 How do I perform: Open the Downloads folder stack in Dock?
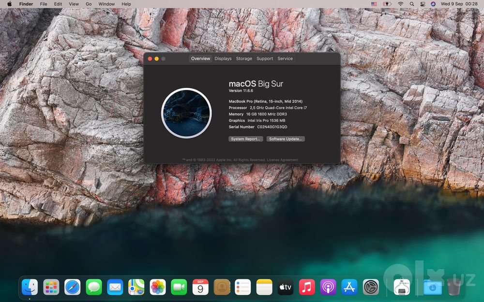[432, 287]
